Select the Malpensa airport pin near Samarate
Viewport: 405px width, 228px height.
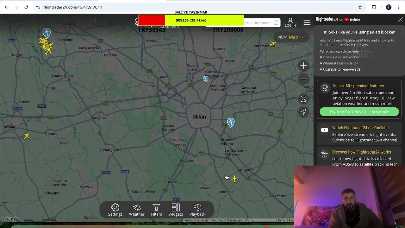click(47, 33)
